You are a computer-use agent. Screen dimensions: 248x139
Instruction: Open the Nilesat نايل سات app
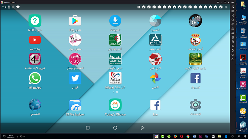115,78
